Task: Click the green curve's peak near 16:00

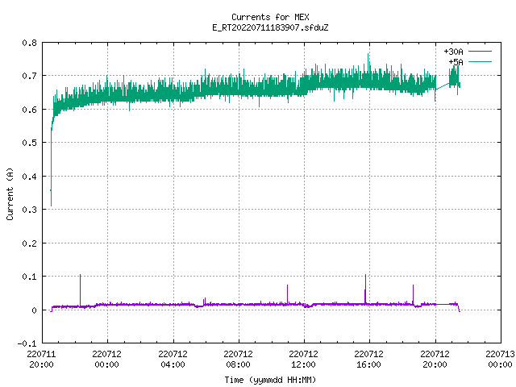Action: point(368,56)
